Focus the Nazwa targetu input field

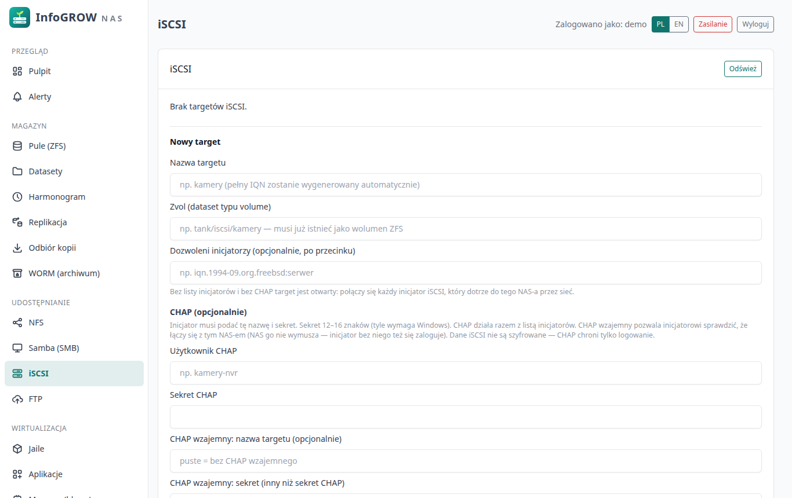pyautogui.click(x=466, y=185)
